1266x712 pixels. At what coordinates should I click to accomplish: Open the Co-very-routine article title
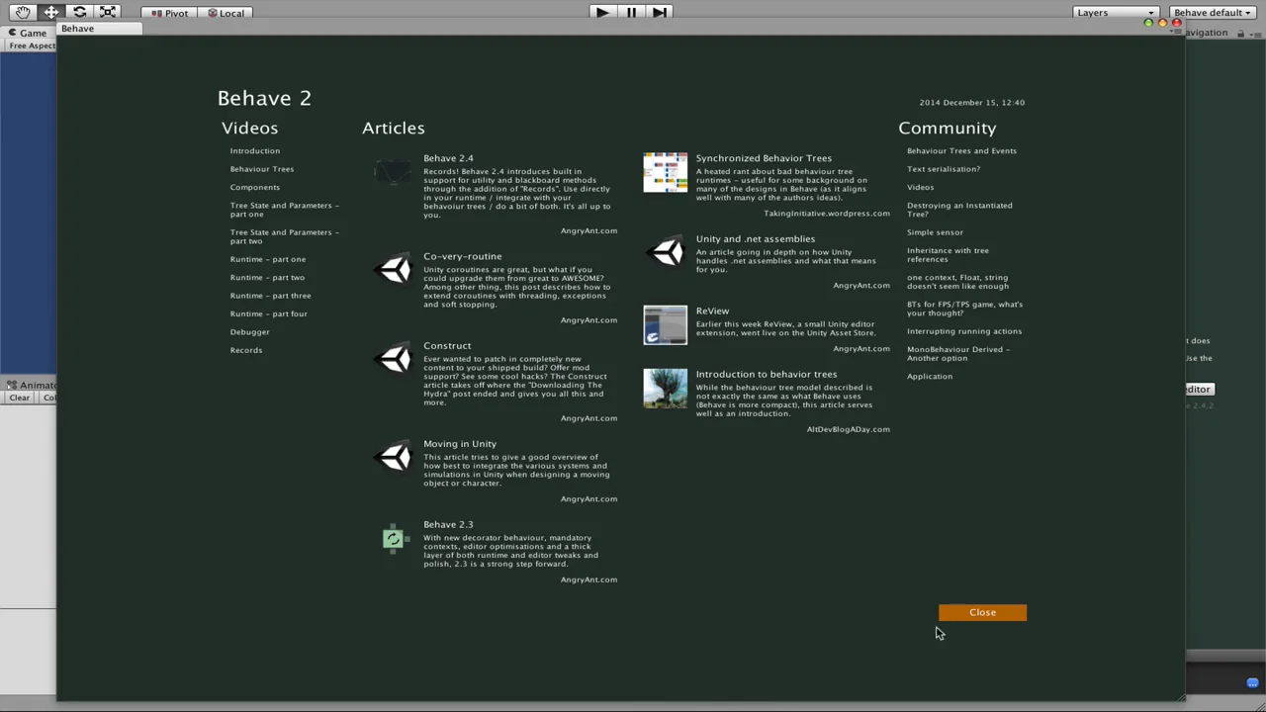pos(462,256)
